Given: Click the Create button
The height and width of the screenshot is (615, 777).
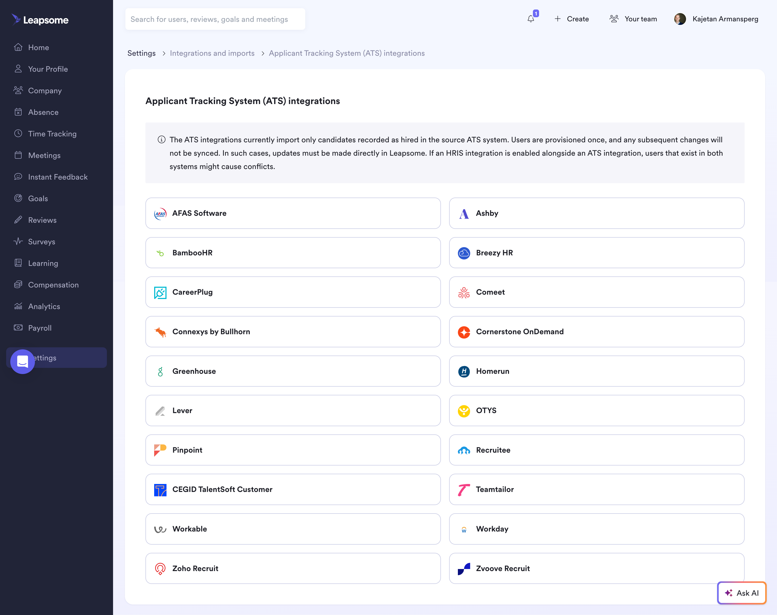Looking at the screenshot, I should 571,19.
